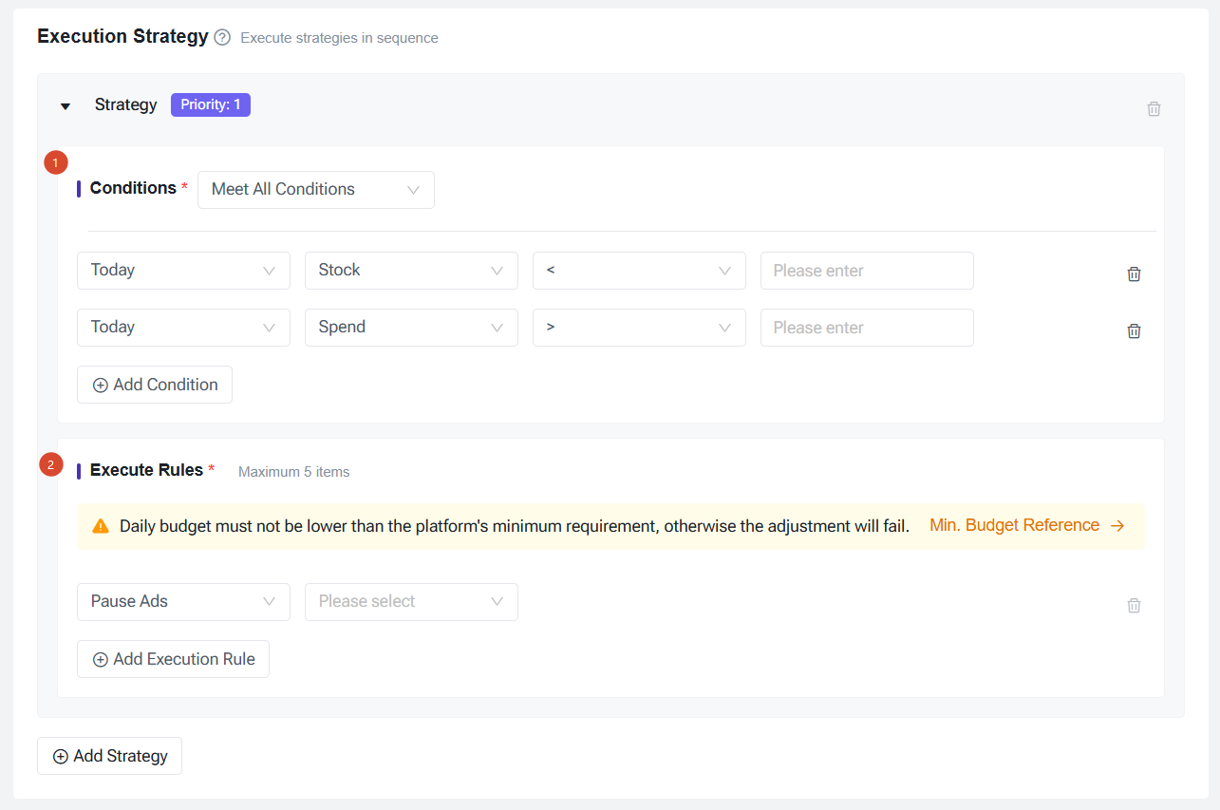Open the greater-than operator dropdown
Viewport: 1220px width, 810px height.
(x=639, y=328)
